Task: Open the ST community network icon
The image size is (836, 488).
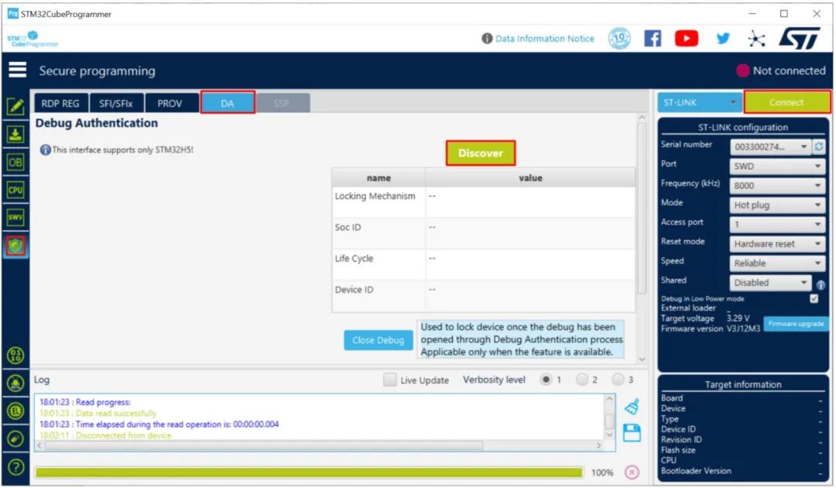Action: coord(756,39)
